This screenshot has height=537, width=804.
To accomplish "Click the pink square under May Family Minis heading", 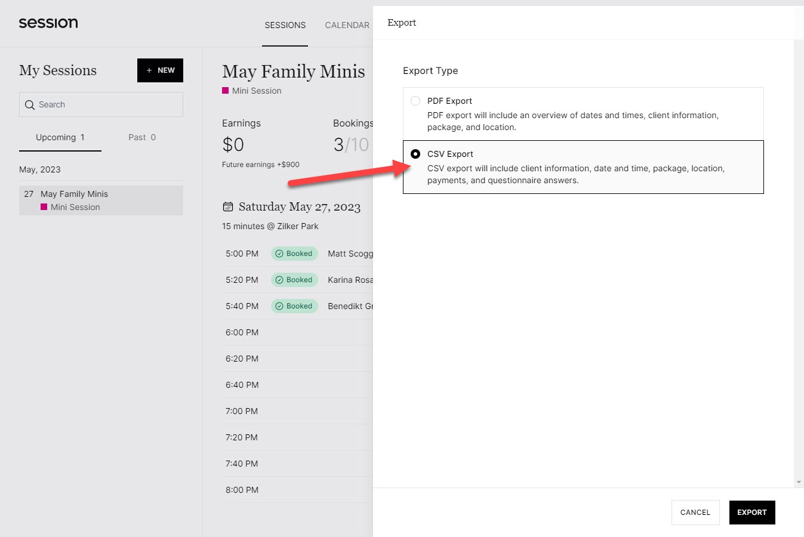I will (x=225, y=91).
